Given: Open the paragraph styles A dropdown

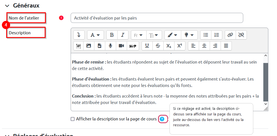Looking at the screenshot, I should [95, 35].
